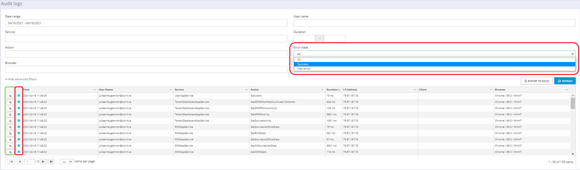Collapse filters via Hide advanced filters

21,79
